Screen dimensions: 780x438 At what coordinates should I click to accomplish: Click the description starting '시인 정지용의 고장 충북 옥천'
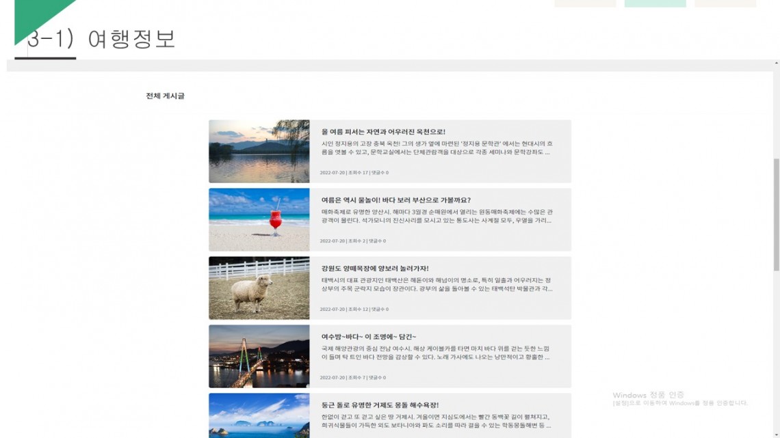pos(437,148)
